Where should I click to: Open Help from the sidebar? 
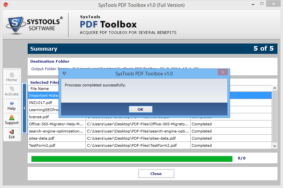12,106
